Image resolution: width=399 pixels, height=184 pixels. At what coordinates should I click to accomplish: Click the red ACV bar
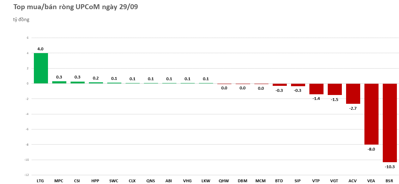pos(353,94)
